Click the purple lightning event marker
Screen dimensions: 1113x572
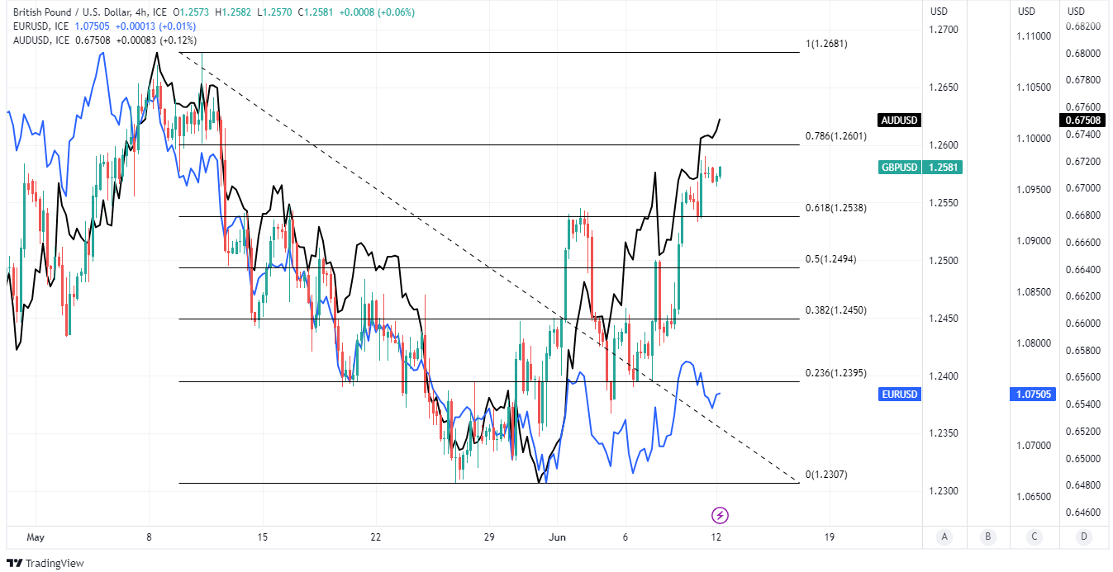point(719,515)
